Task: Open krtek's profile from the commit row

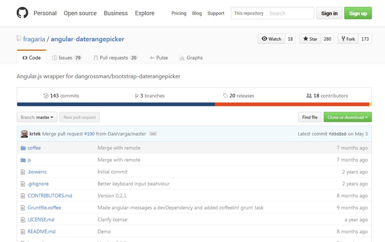Action: point(35,134)
